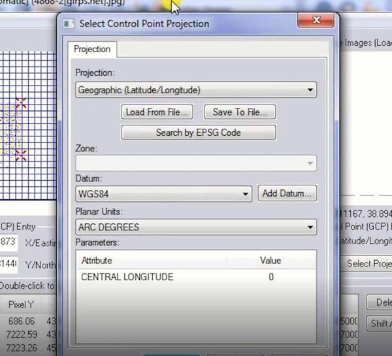The width and height of the screenshot is (392, 356).
Task: Click Select Projection button in background window
Action: [x=367, y=263]
